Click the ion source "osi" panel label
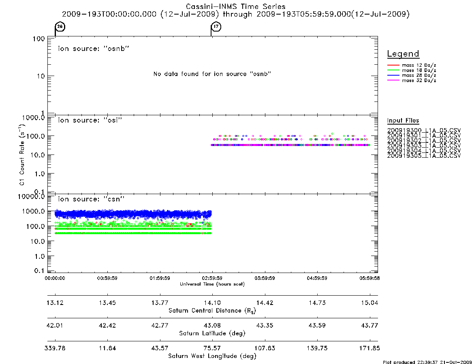The height and width of the screenshot is (364, 472). [x=90, y=120]
